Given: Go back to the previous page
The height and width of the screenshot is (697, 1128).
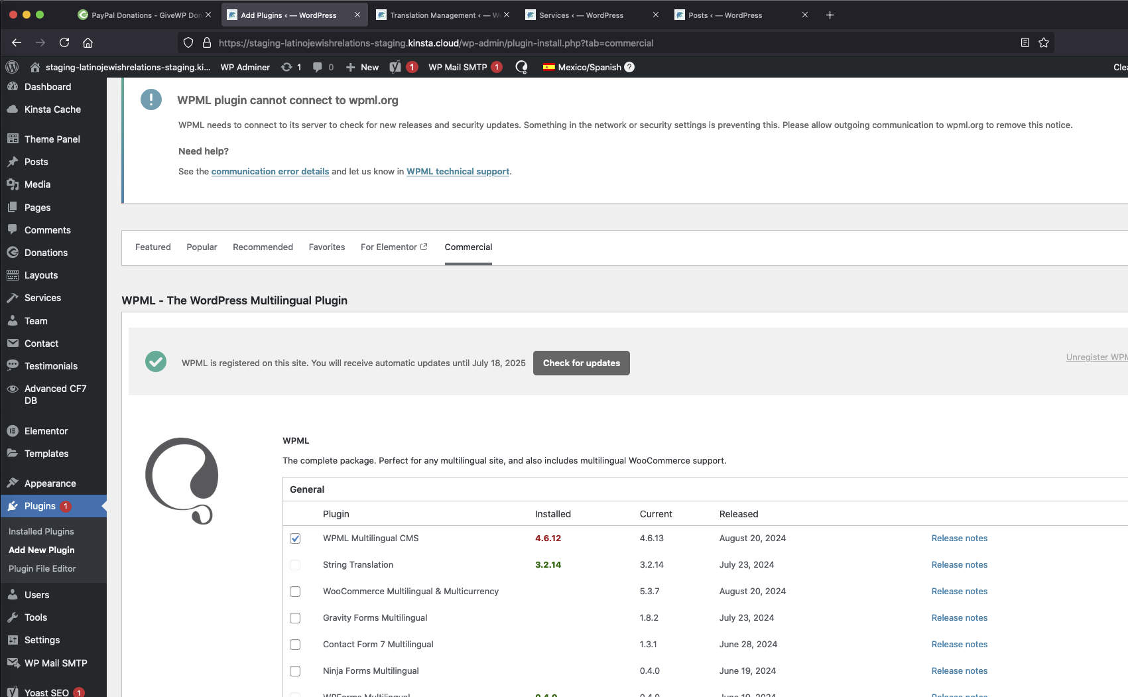Looking at the screenshot, I should pyautogui.click(x=17, y=42).
